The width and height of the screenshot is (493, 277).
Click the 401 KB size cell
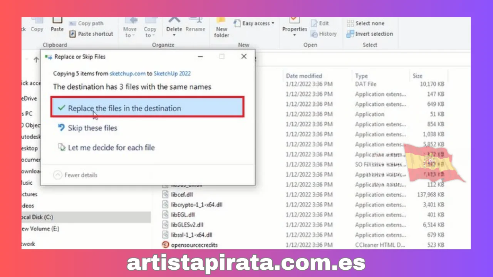(x=436, y=215)
